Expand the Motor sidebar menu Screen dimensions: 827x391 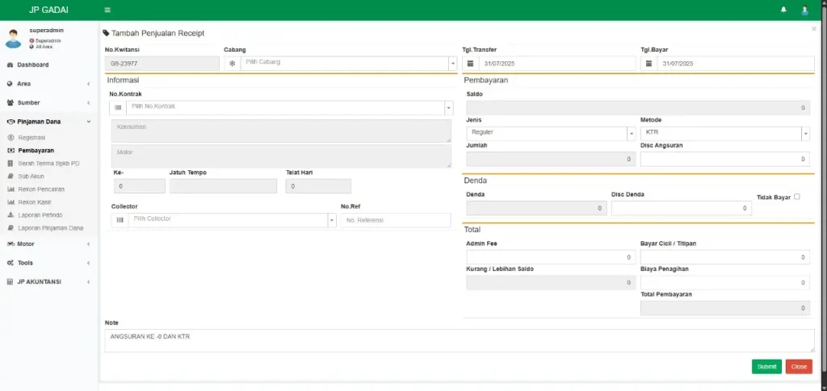click(x=49, y=243)
